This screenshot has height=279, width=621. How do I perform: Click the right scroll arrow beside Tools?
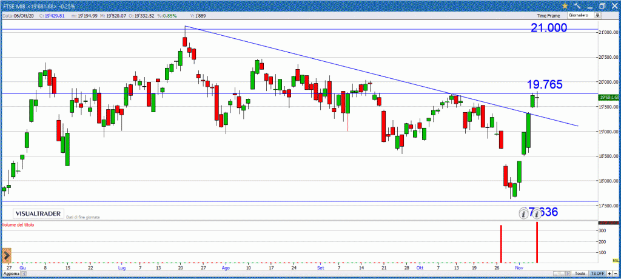(568, 274)
